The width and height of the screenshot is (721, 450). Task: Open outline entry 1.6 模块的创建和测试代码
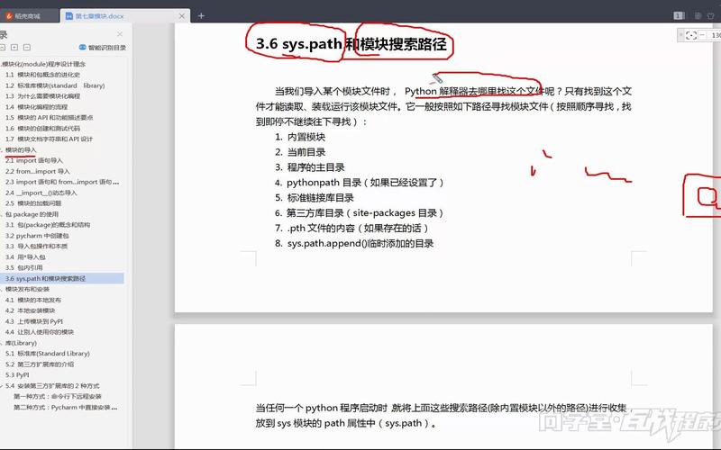[42, 128]
